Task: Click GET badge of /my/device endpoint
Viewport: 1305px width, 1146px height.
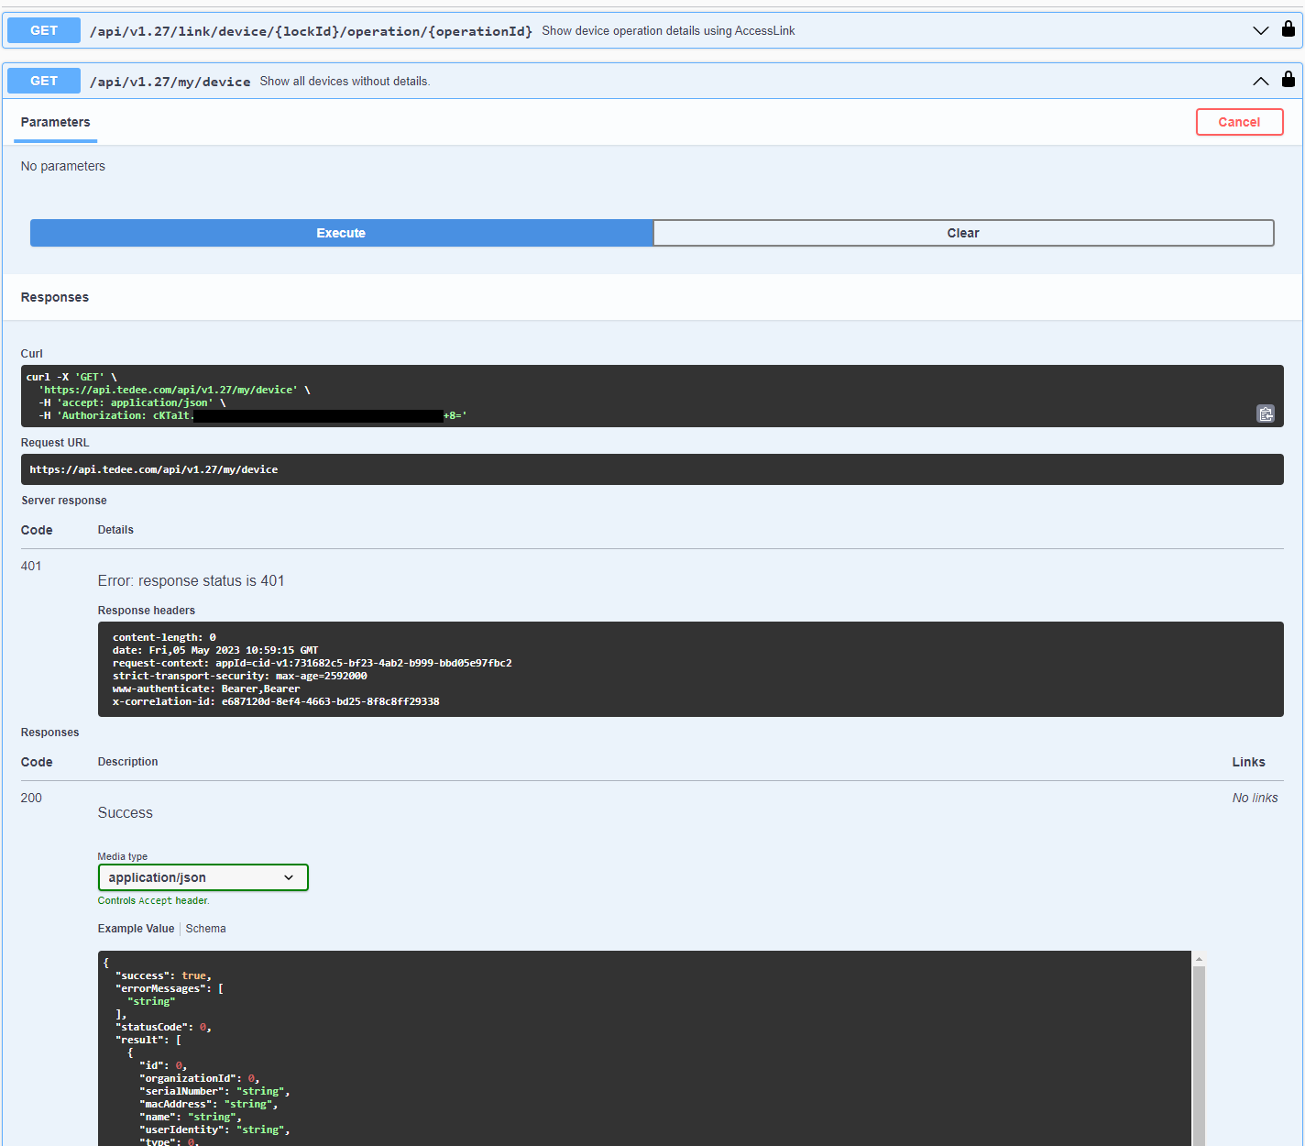Action: coord(44,81)
